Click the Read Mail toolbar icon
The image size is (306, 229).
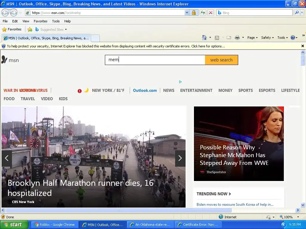(x=229, y=38)
